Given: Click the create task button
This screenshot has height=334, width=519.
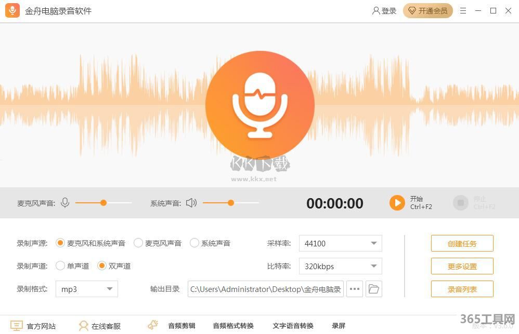Looking at the screenshot, I should tap(462, 243).
